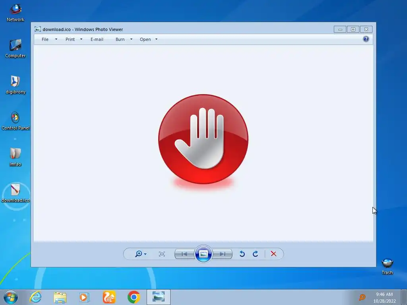Screen dimensions: 407x305
Task: Click the red stop-hand image
Action: [203, 139]
